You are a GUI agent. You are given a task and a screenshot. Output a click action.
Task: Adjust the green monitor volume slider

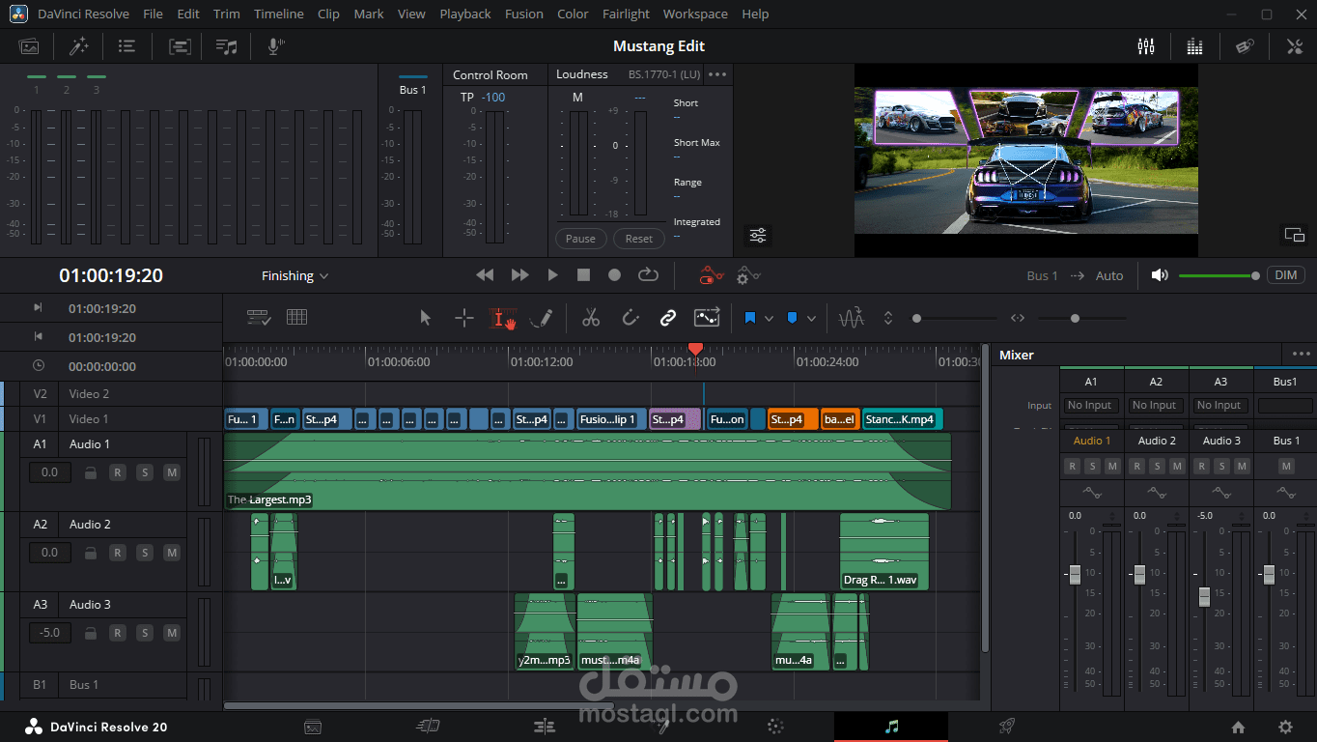[1217, 275]
